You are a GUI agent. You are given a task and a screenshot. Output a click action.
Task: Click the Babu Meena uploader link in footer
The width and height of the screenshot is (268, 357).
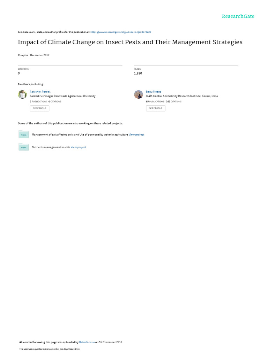[87, 342]
